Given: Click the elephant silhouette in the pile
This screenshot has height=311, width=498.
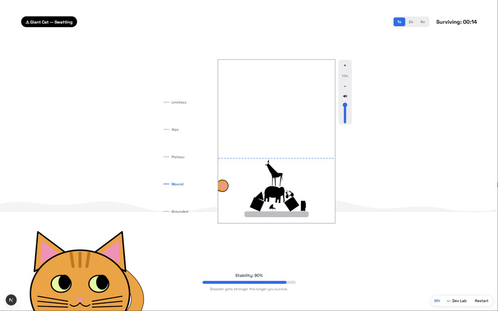Looking at the screenshot, I should coord(274,194).
